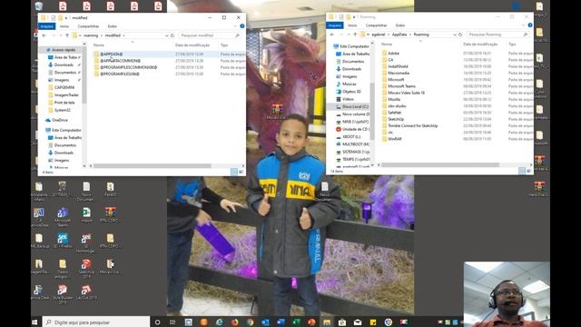Image resolution: width=581 pixels, height=327 pixels.
Task: Switch to details view in Roaming window
Action: 522,171
